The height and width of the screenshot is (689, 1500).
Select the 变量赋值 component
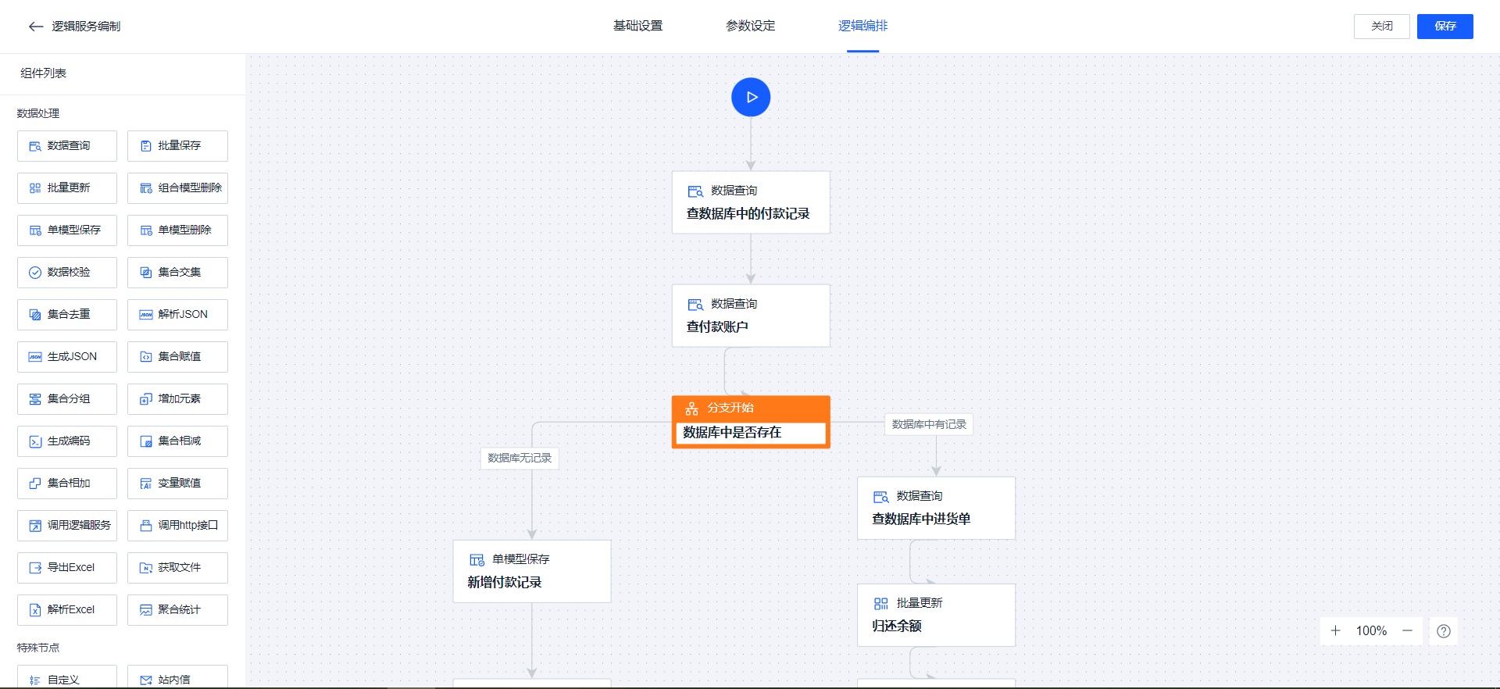pyautogui.click(x=177, y=484)
